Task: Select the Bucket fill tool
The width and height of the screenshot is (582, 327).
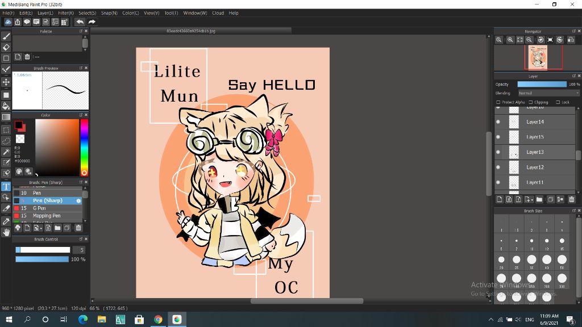Action: (x=6, y=106)
